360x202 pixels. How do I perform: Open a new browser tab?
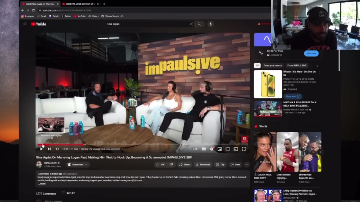coord(104,4)
